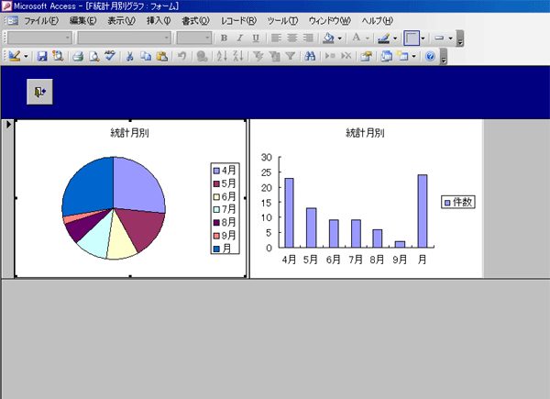Open レコード(R) menu
Image resolution: width=550 pixels, height=399 pixels.
(238, 21)
